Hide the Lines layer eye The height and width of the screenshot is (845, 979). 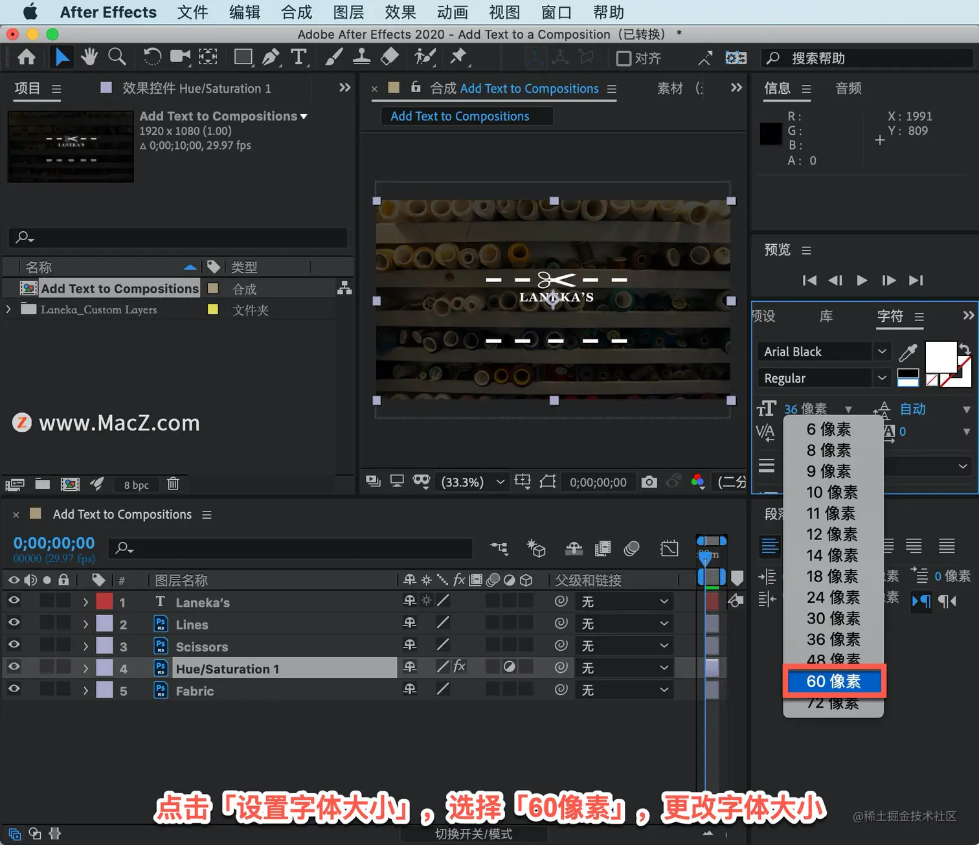tap(14, 623)
